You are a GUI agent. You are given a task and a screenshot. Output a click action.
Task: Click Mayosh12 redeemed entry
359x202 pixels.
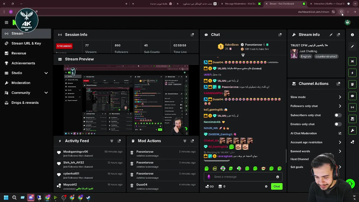89,187
